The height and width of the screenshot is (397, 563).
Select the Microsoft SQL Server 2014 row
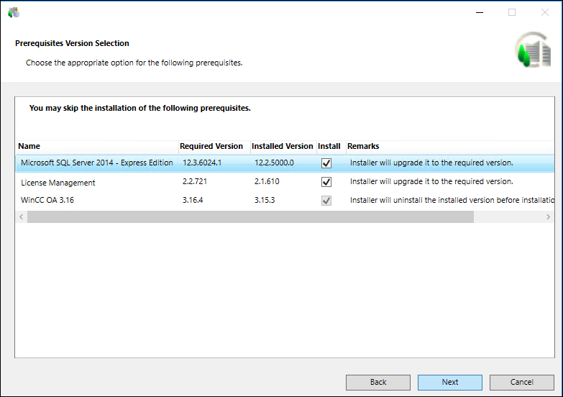(x=96, y=163)
